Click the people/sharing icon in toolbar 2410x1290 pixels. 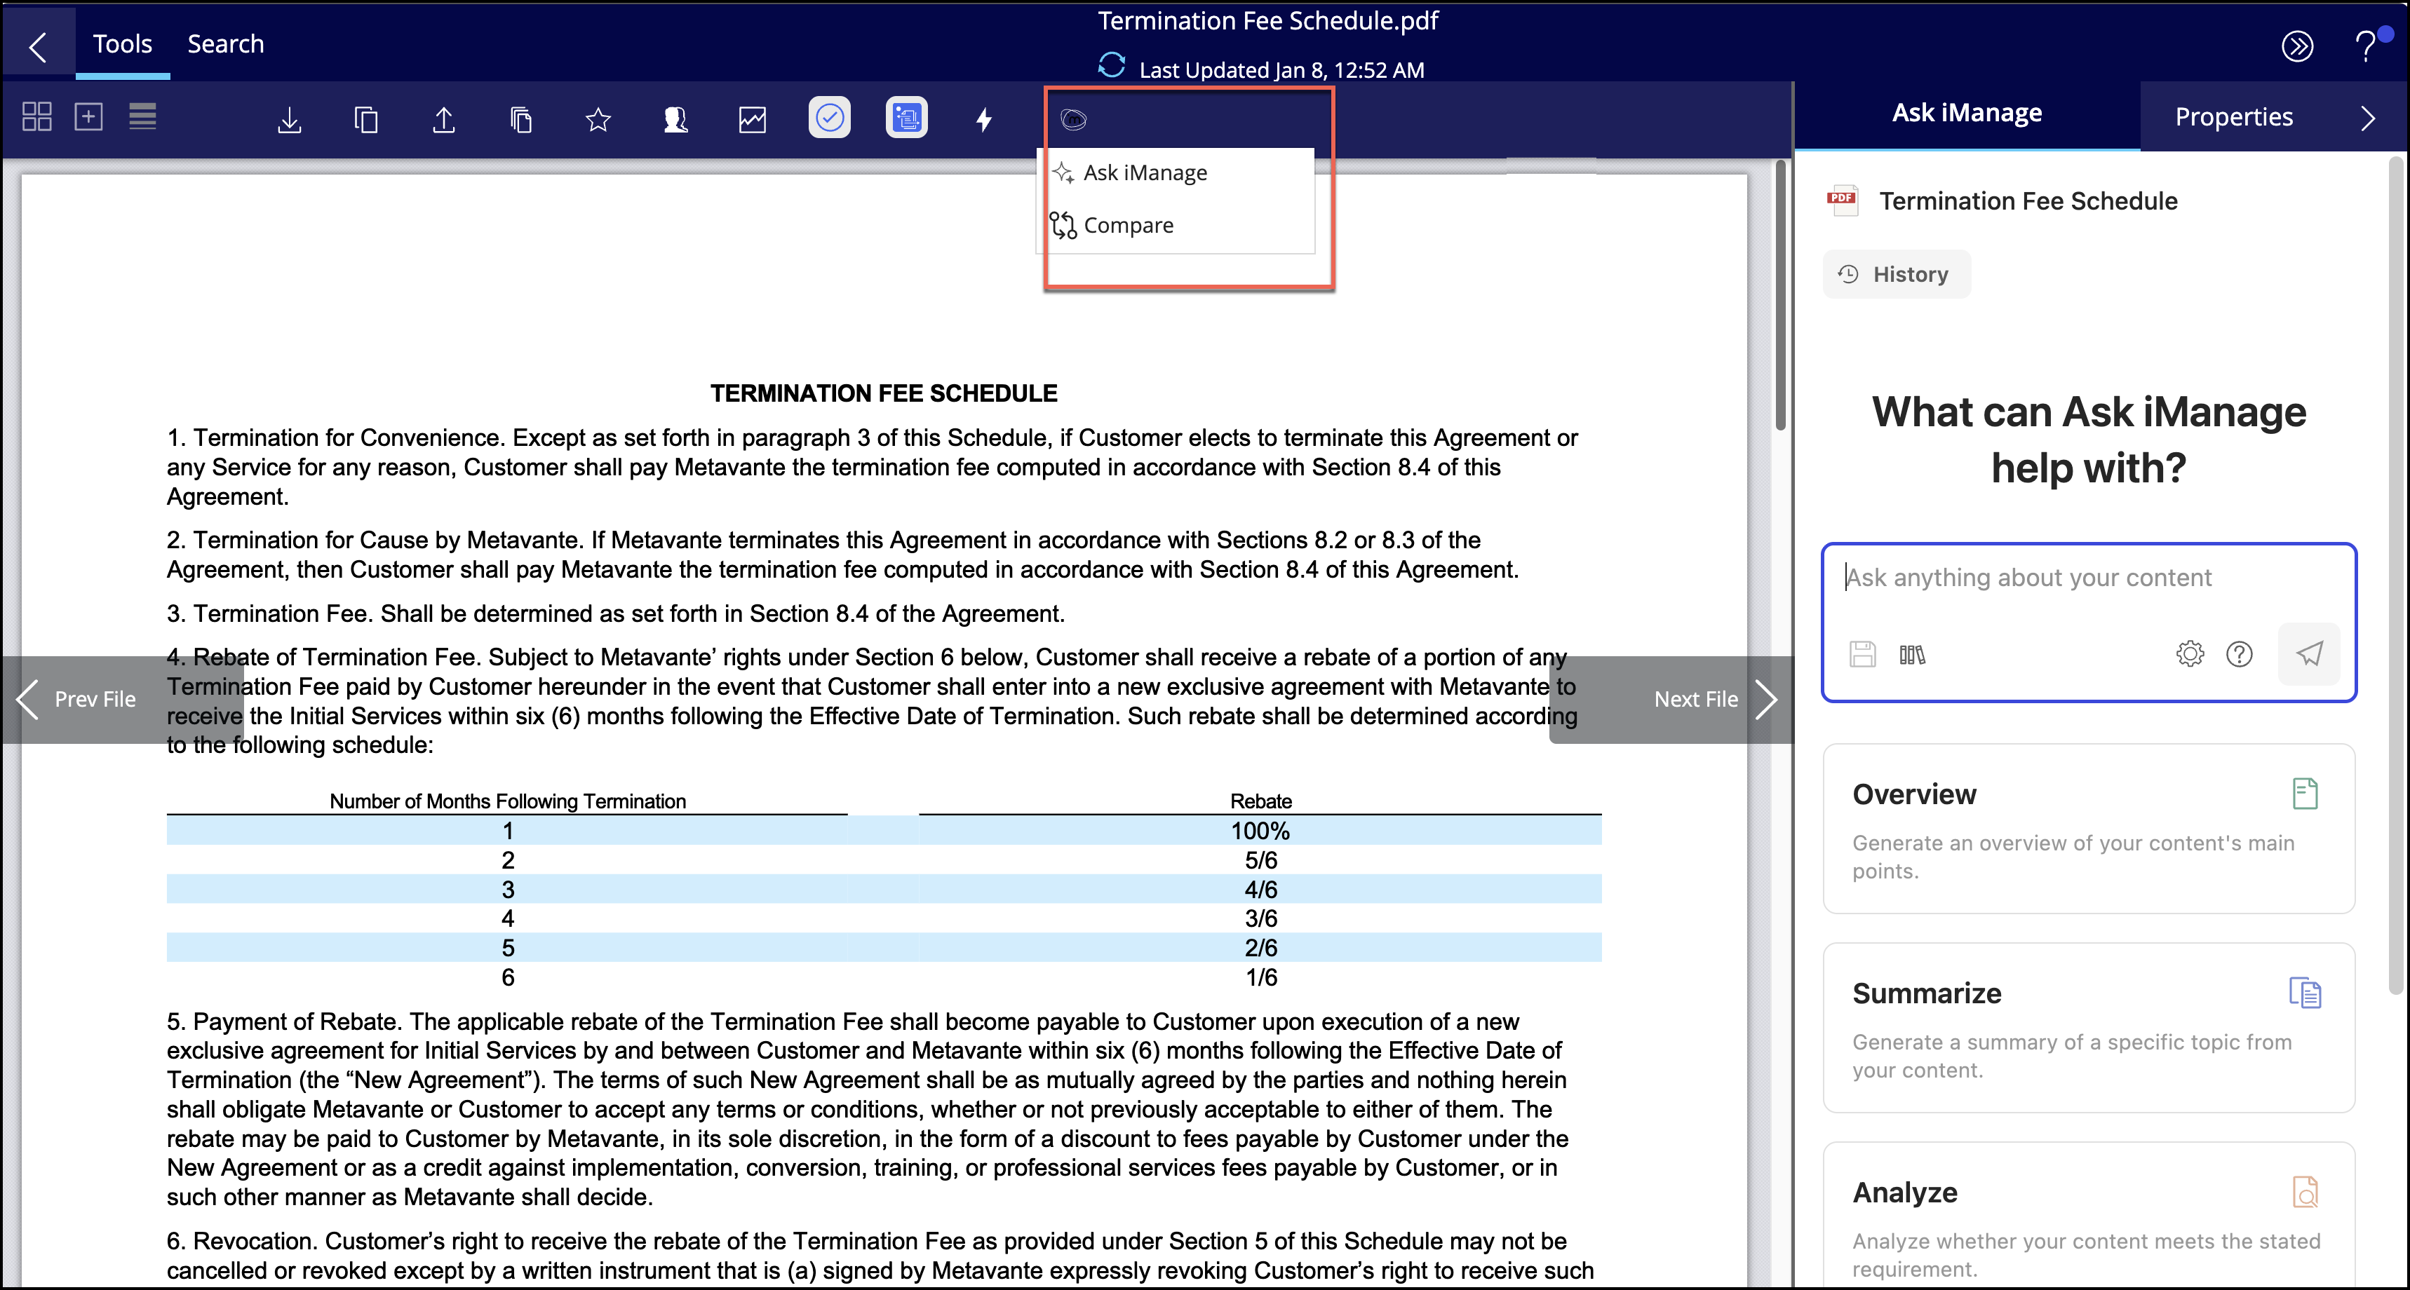pos(675,118)
